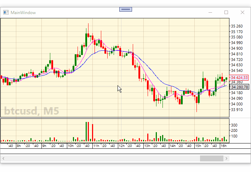Click the scrollbar left arrow
This screenshot has width=251, height=172.
3,159
